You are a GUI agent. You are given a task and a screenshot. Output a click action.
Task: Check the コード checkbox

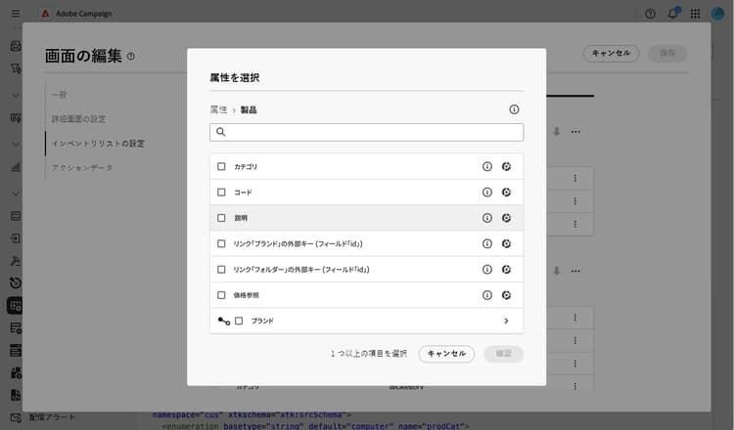click(221, 193)
